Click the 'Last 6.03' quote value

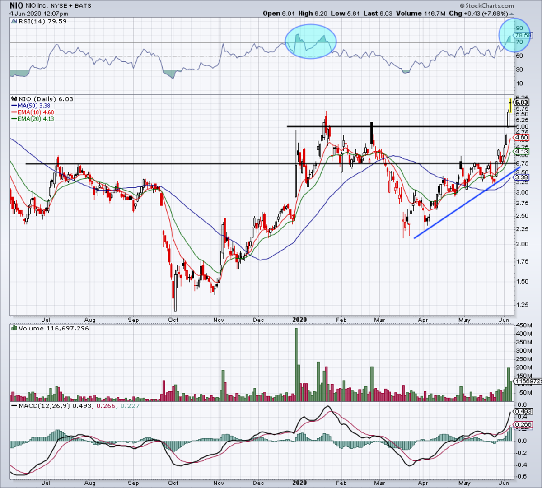pyautogui.click(x=378, y=13)
